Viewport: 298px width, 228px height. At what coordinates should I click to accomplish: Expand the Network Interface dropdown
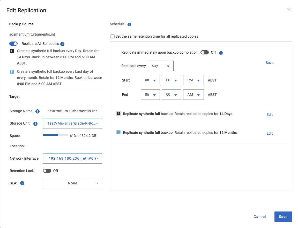click(x=72, y=158)
